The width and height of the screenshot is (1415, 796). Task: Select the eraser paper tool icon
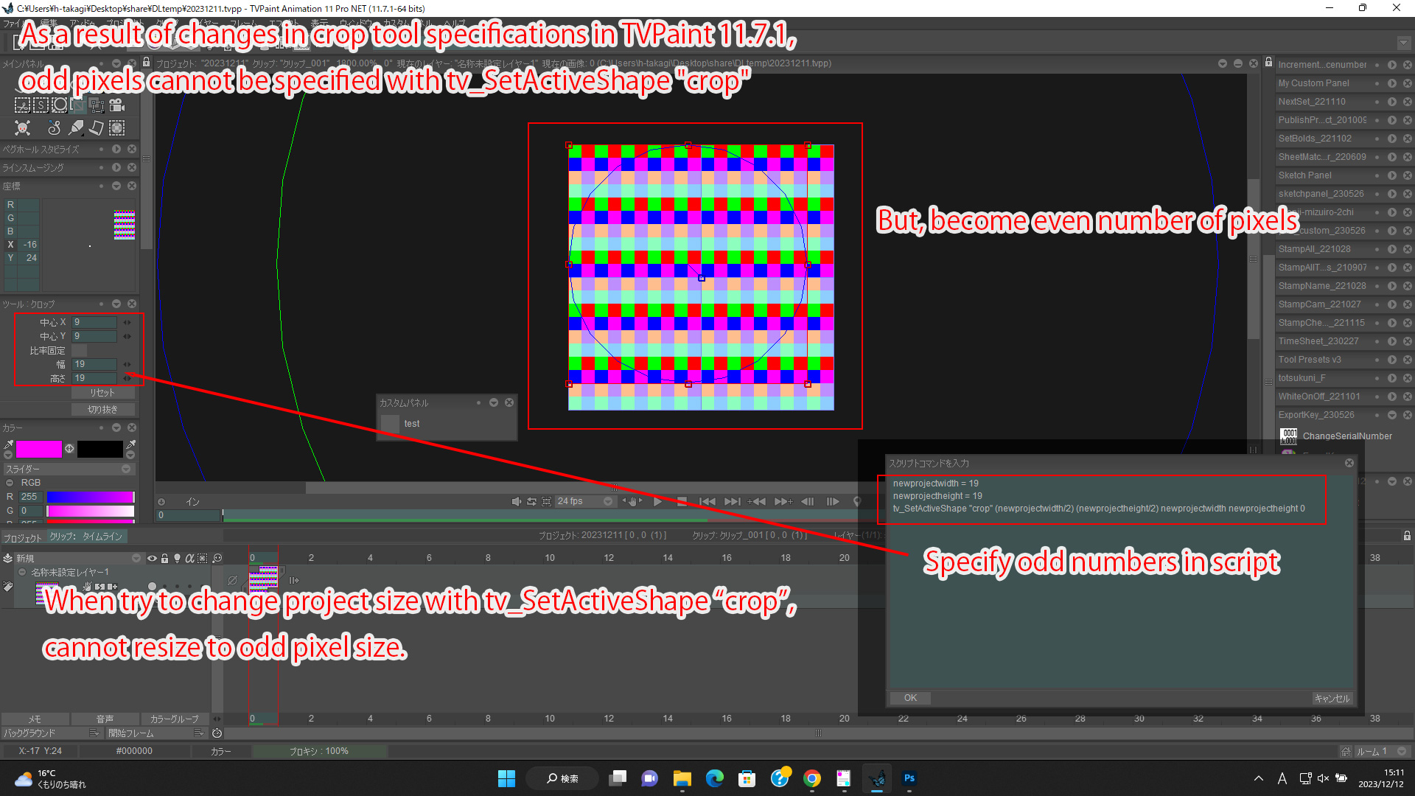click(x=97, y=128)
